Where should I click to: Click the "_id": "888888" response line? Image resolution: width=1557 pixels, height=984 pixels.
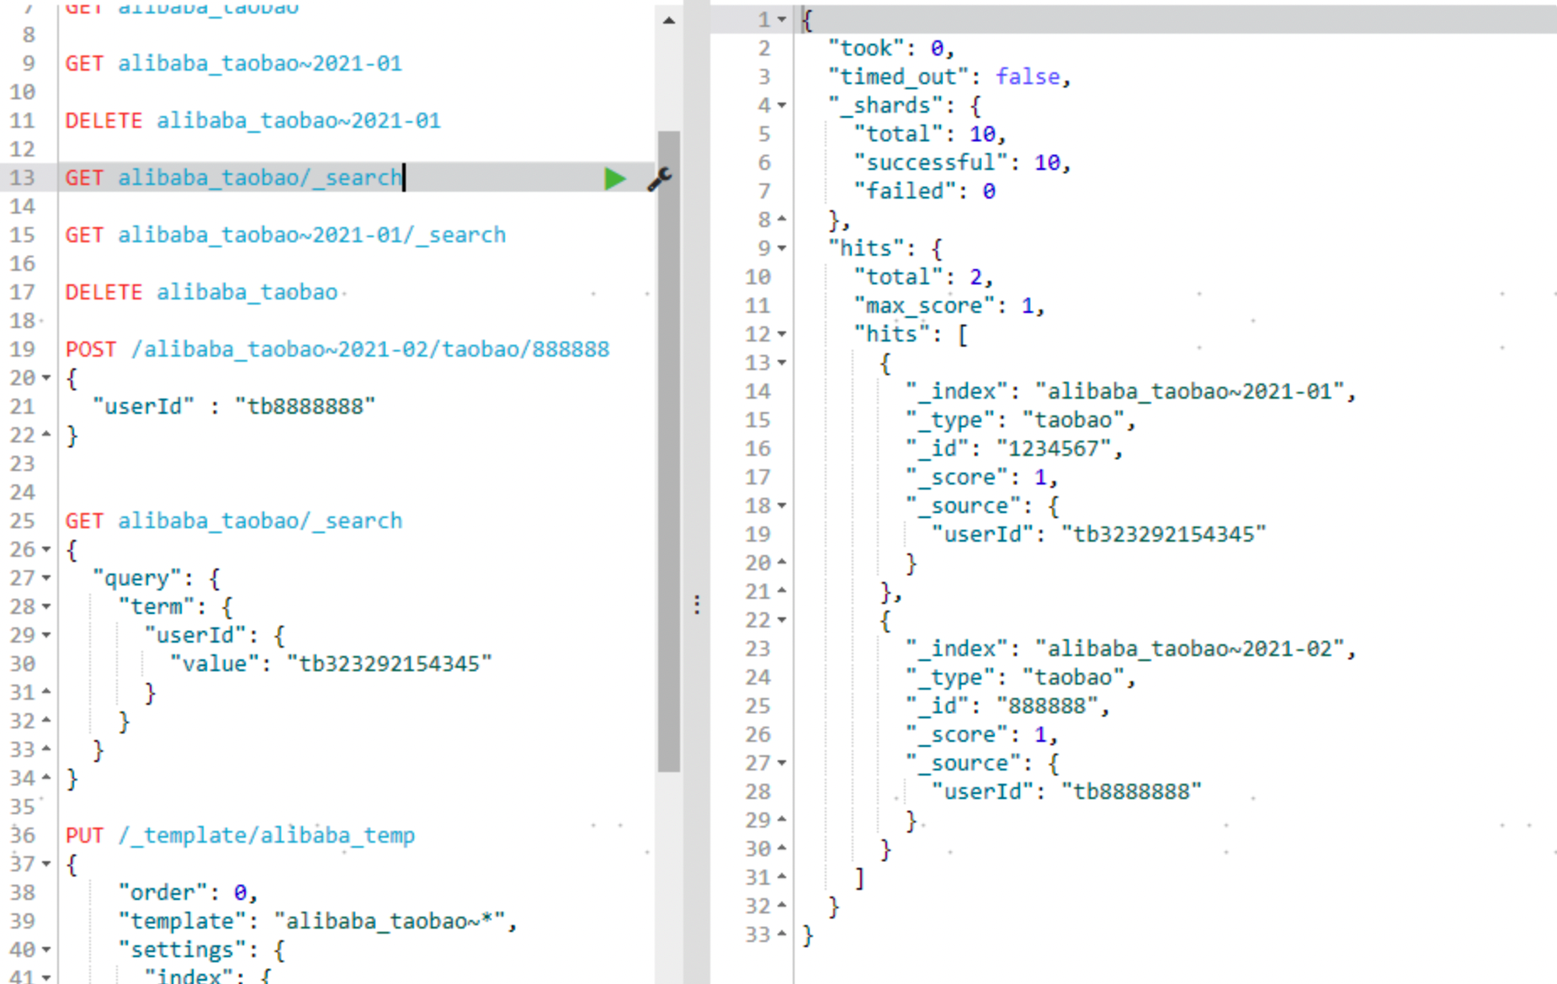point(1008,706)
